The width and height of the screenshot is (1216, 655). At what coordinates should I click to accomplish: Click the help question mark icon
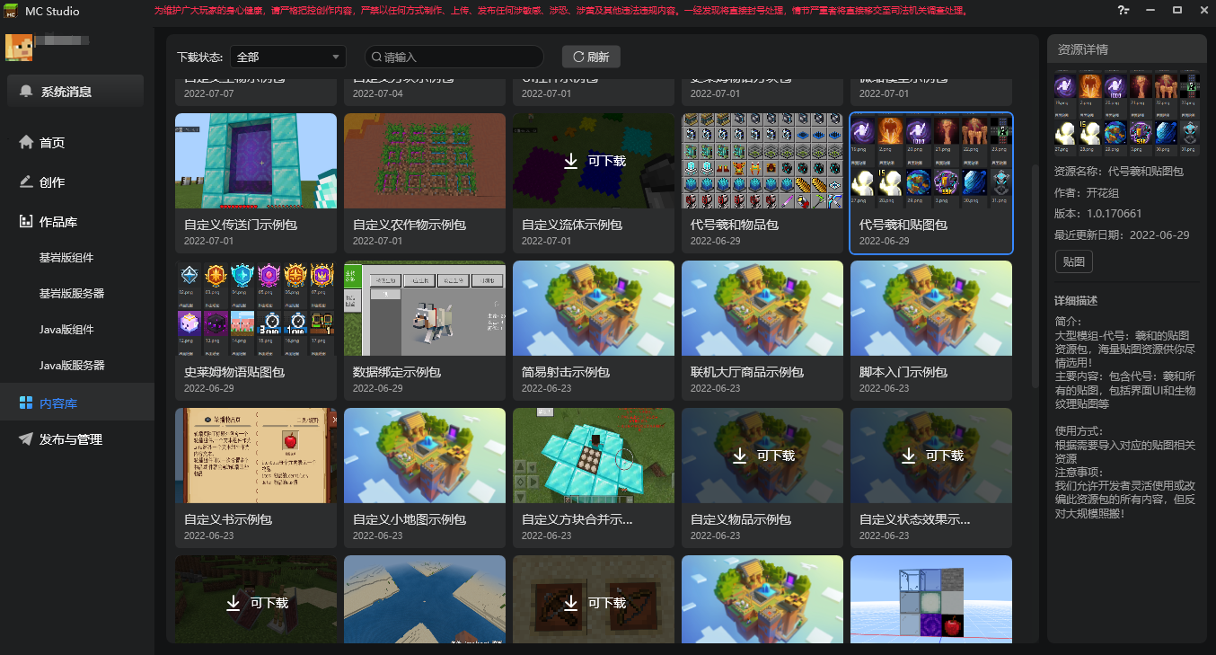click(1123, 11)
